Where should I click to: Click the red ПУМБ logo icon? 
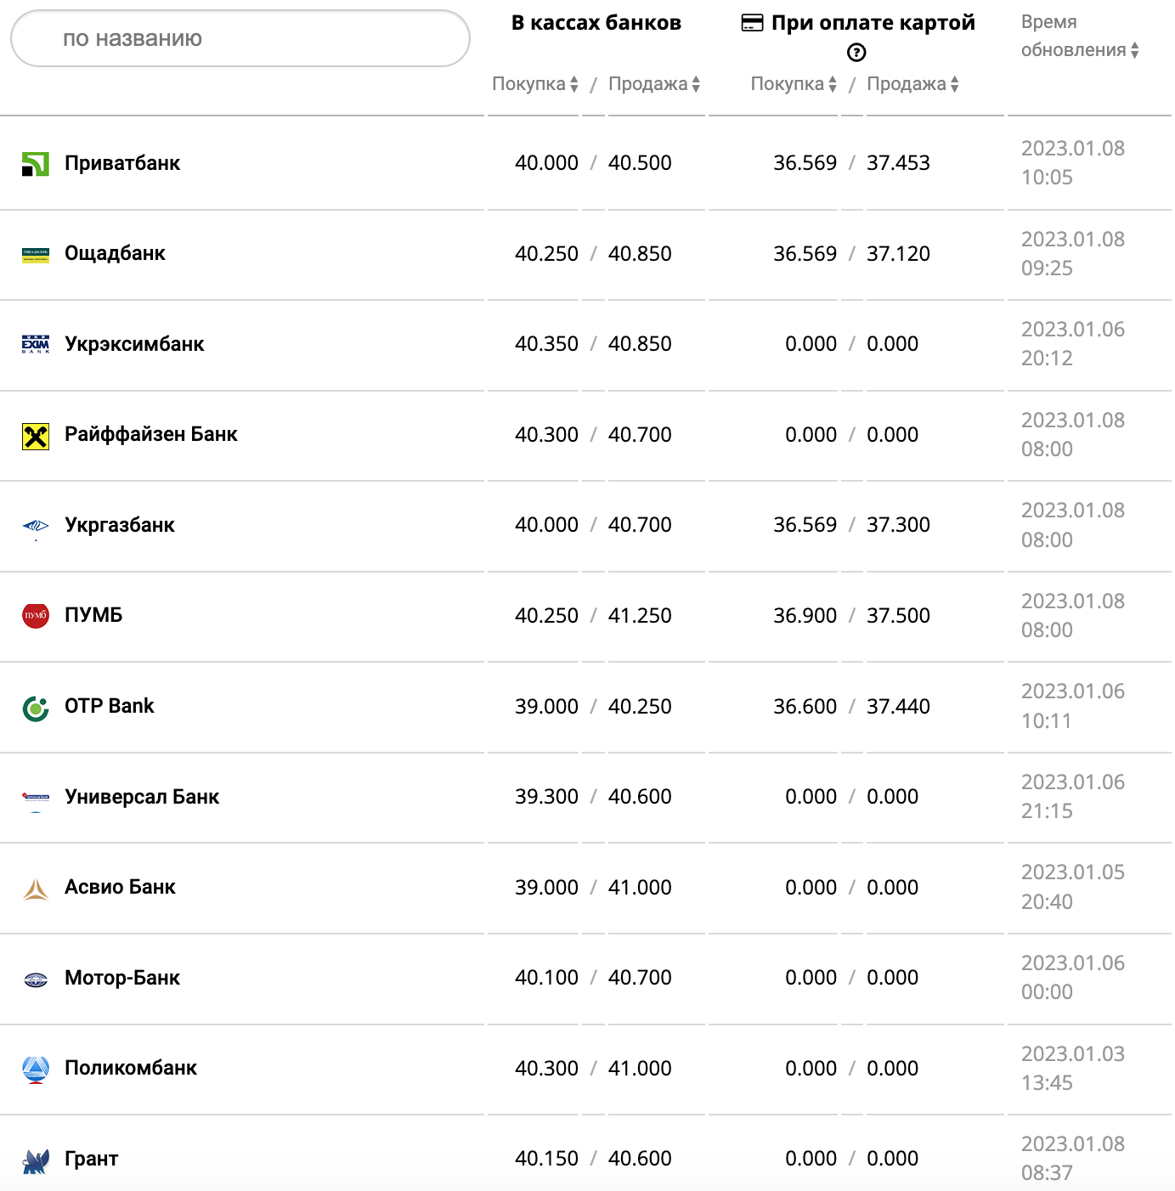36,616
